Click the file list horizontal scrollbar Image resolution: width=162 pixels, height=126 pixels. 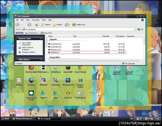[x=94, y=60]
